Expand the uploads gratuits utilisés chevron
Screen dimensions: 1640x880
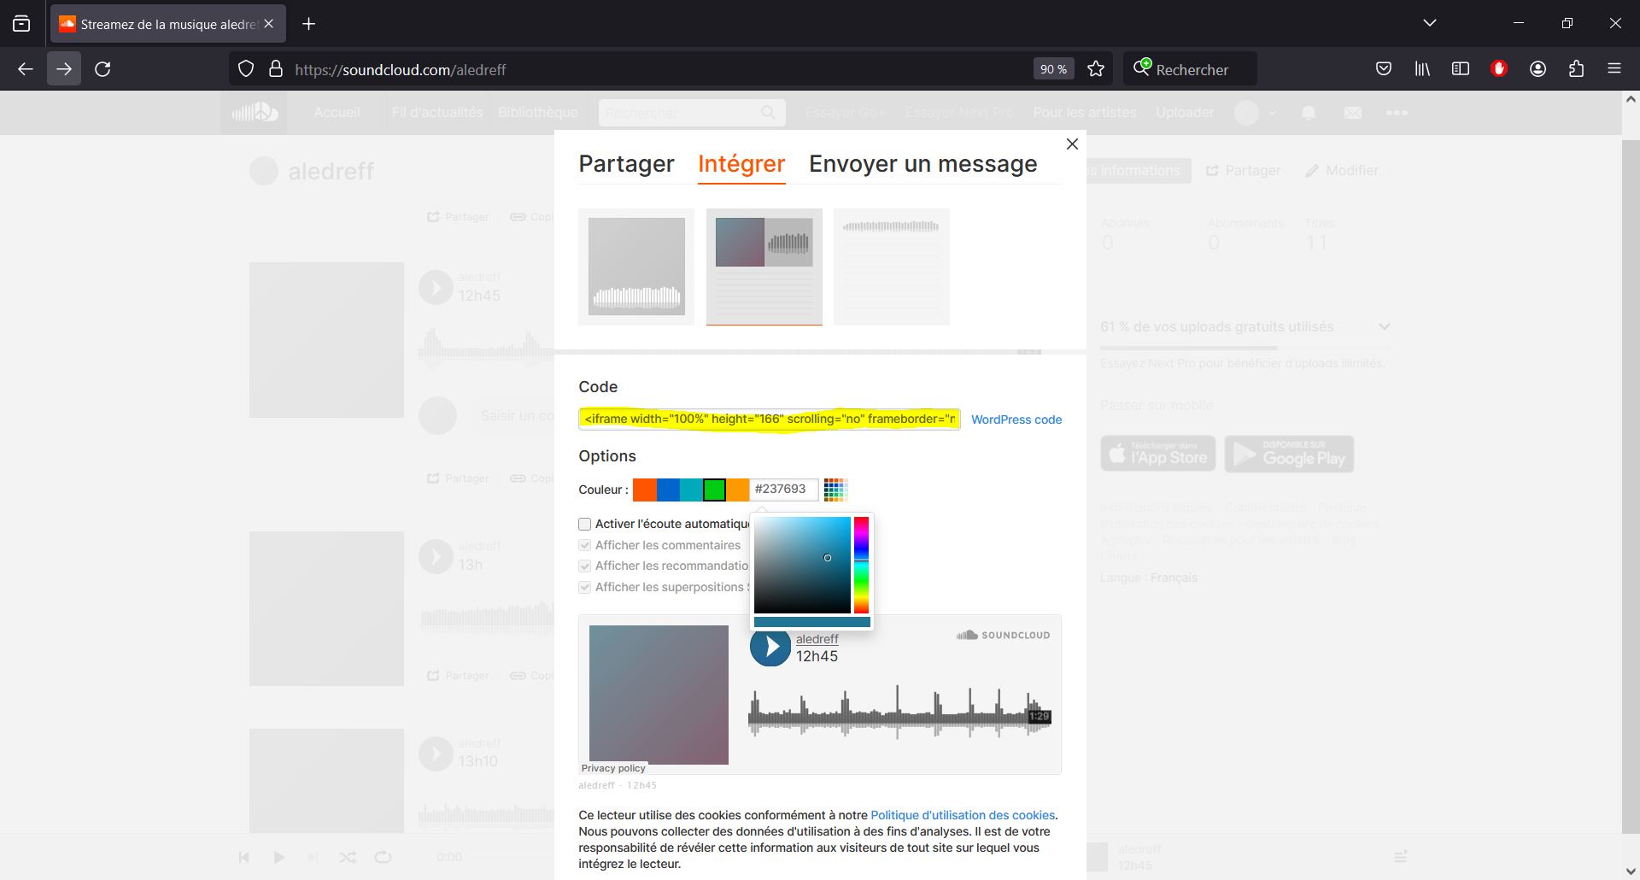(x=1385, y=327)
